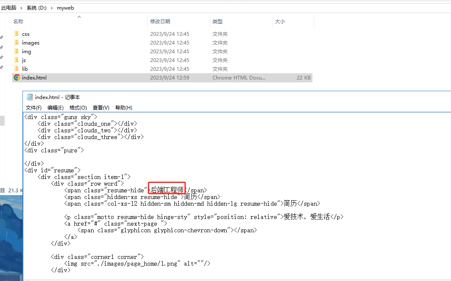Screen dimensions: 451x281
Task: Select the index.html file name
Action: (34, 77)
